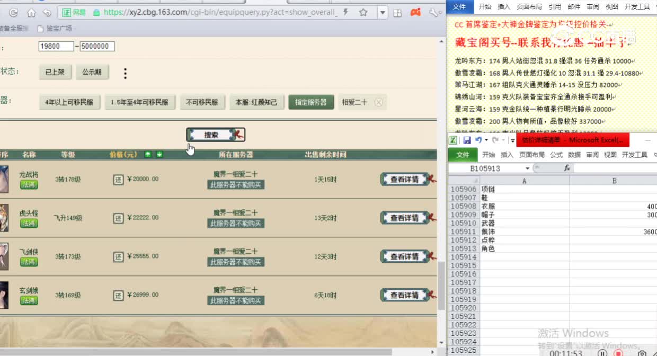Select Excel cell containing 佩饰

pos(525,232)
